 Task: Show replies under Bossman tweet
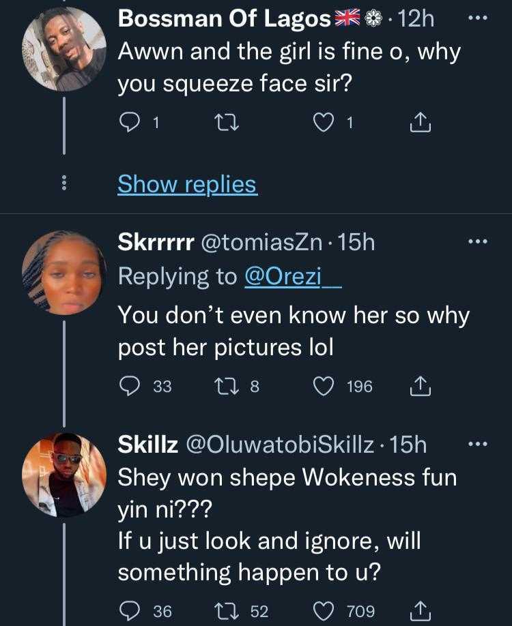tap(187, 184)
